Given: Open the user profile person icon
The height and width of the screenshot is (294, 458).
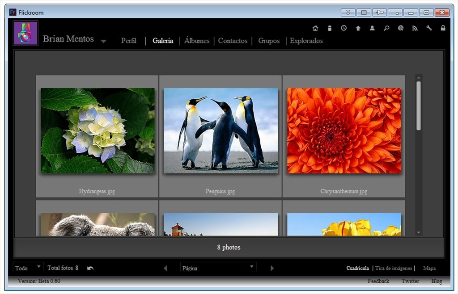Looking at the screenshot, I should 372,28.
